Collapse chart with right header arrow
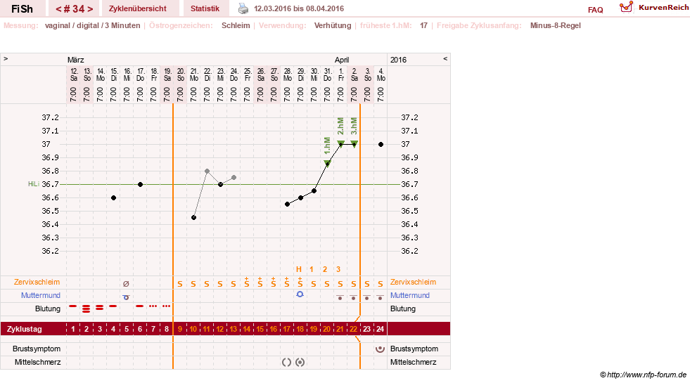 tap(445, 58)
